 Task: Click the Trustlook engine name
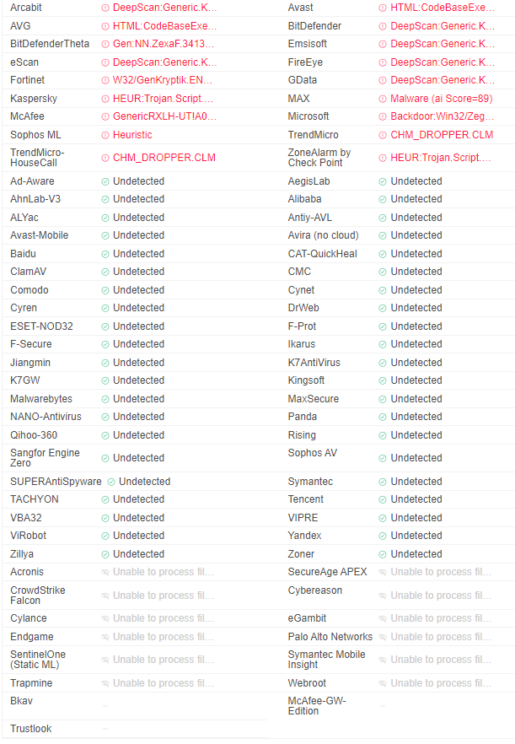click(31, 729)
